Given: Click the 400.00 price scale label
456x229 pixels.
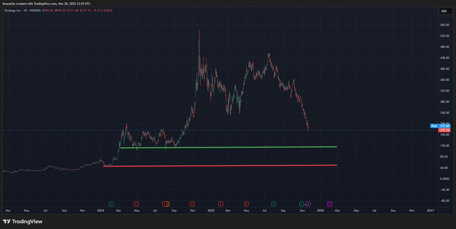Looking at the screenshot, I should click(444, 69).
